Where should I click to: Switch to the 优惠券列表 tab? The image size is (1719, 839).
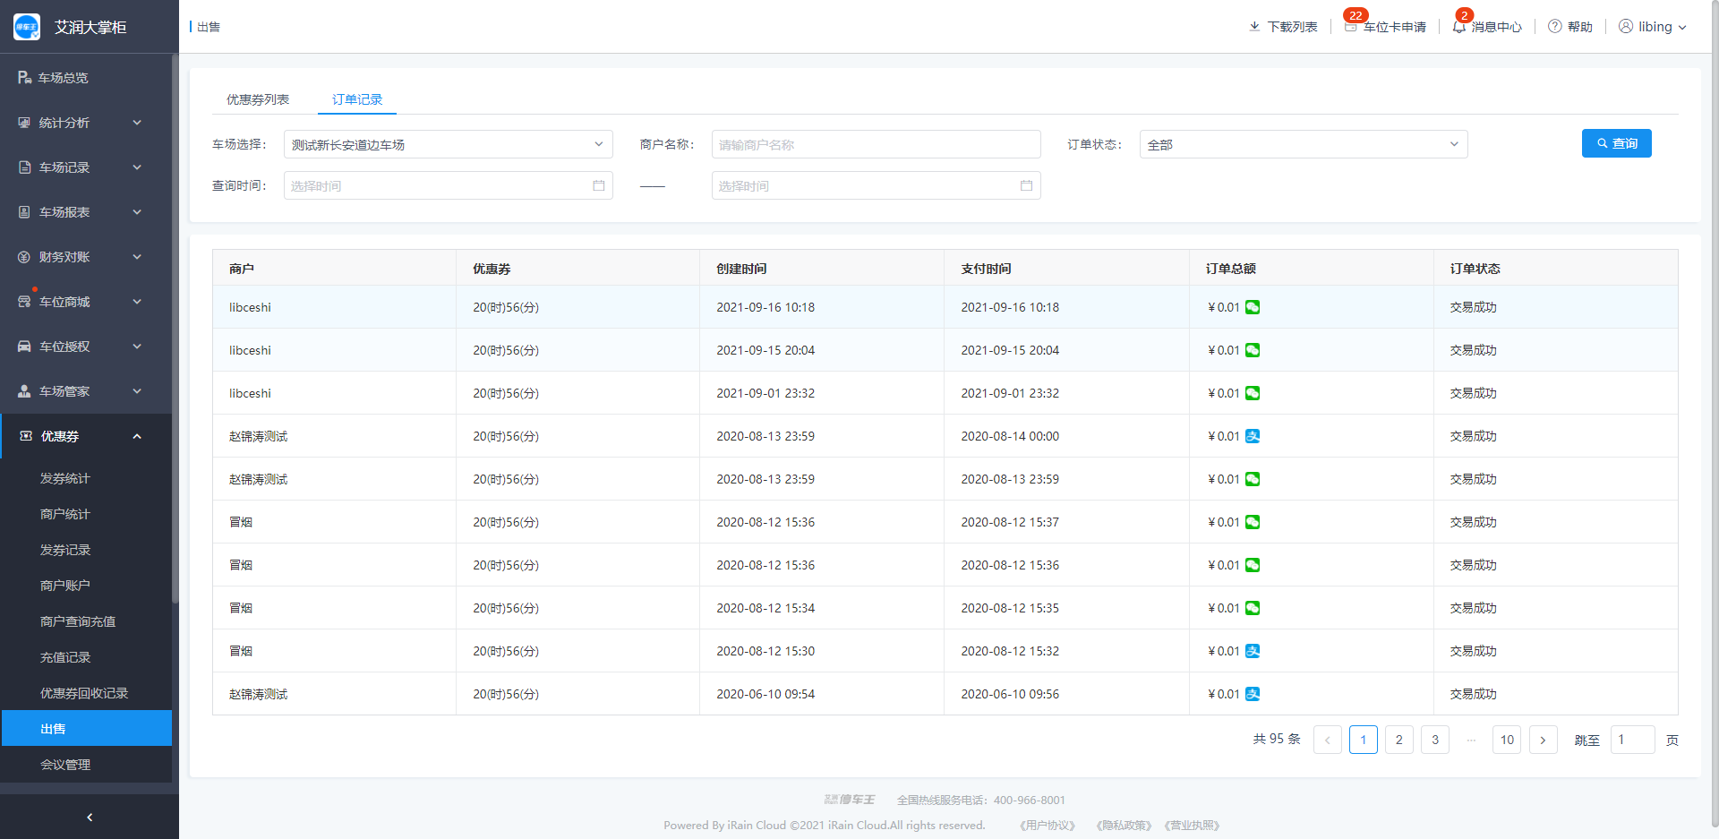[x=258, y=99]
